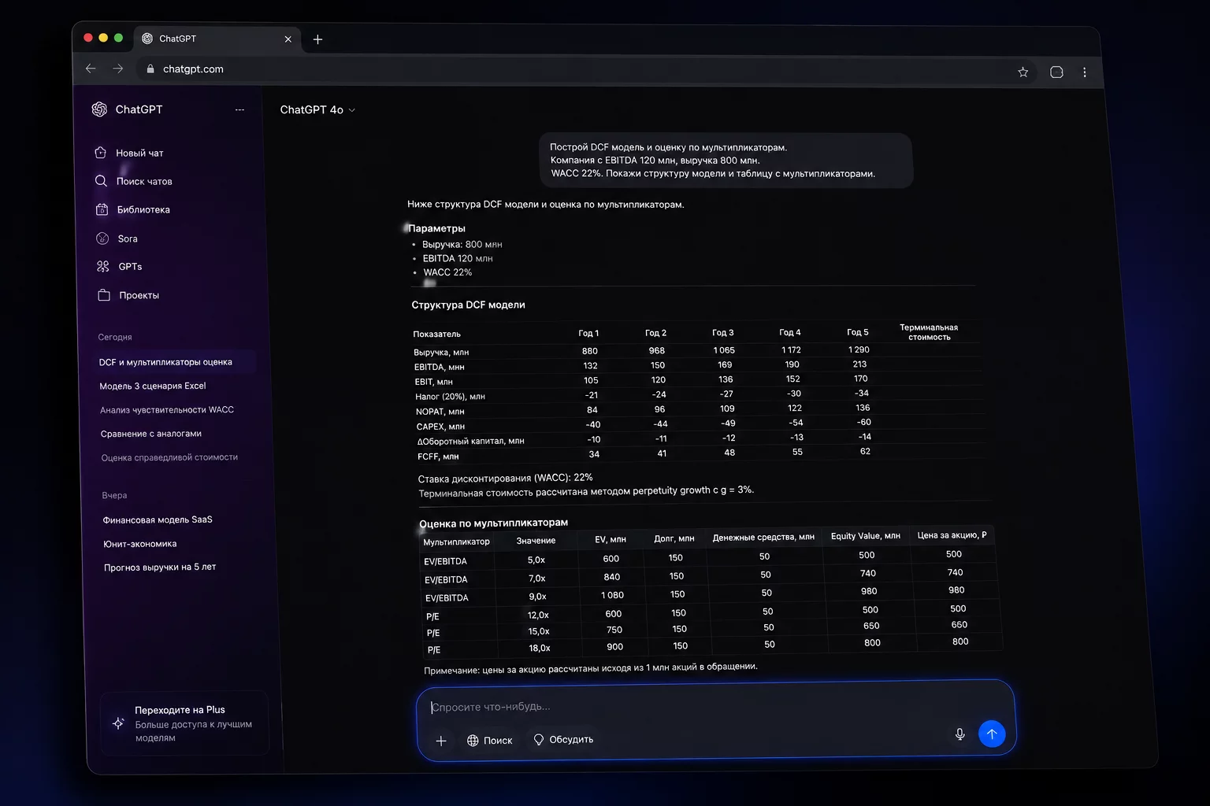Click the sparkle icon in Plus banner
Image resolution: width=1210 pixels, height=806 pixels.
(x=118, y=723)
